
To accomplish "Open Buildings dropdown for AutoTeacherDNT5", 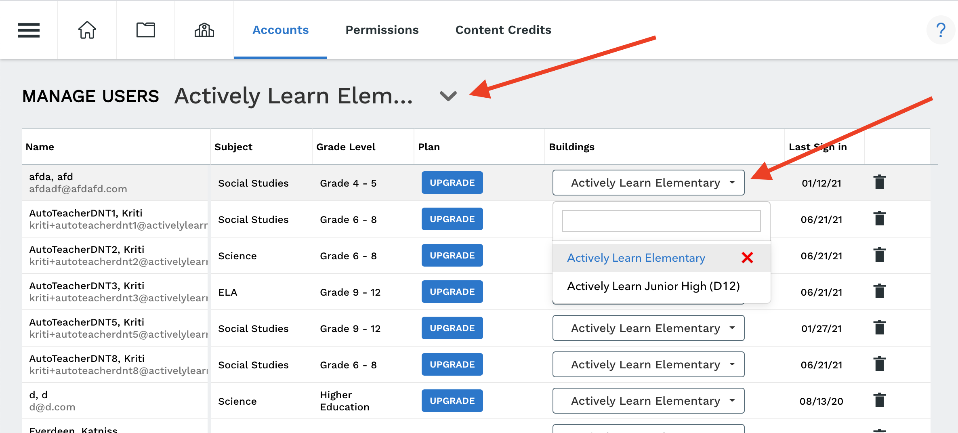I will (648, 328).
